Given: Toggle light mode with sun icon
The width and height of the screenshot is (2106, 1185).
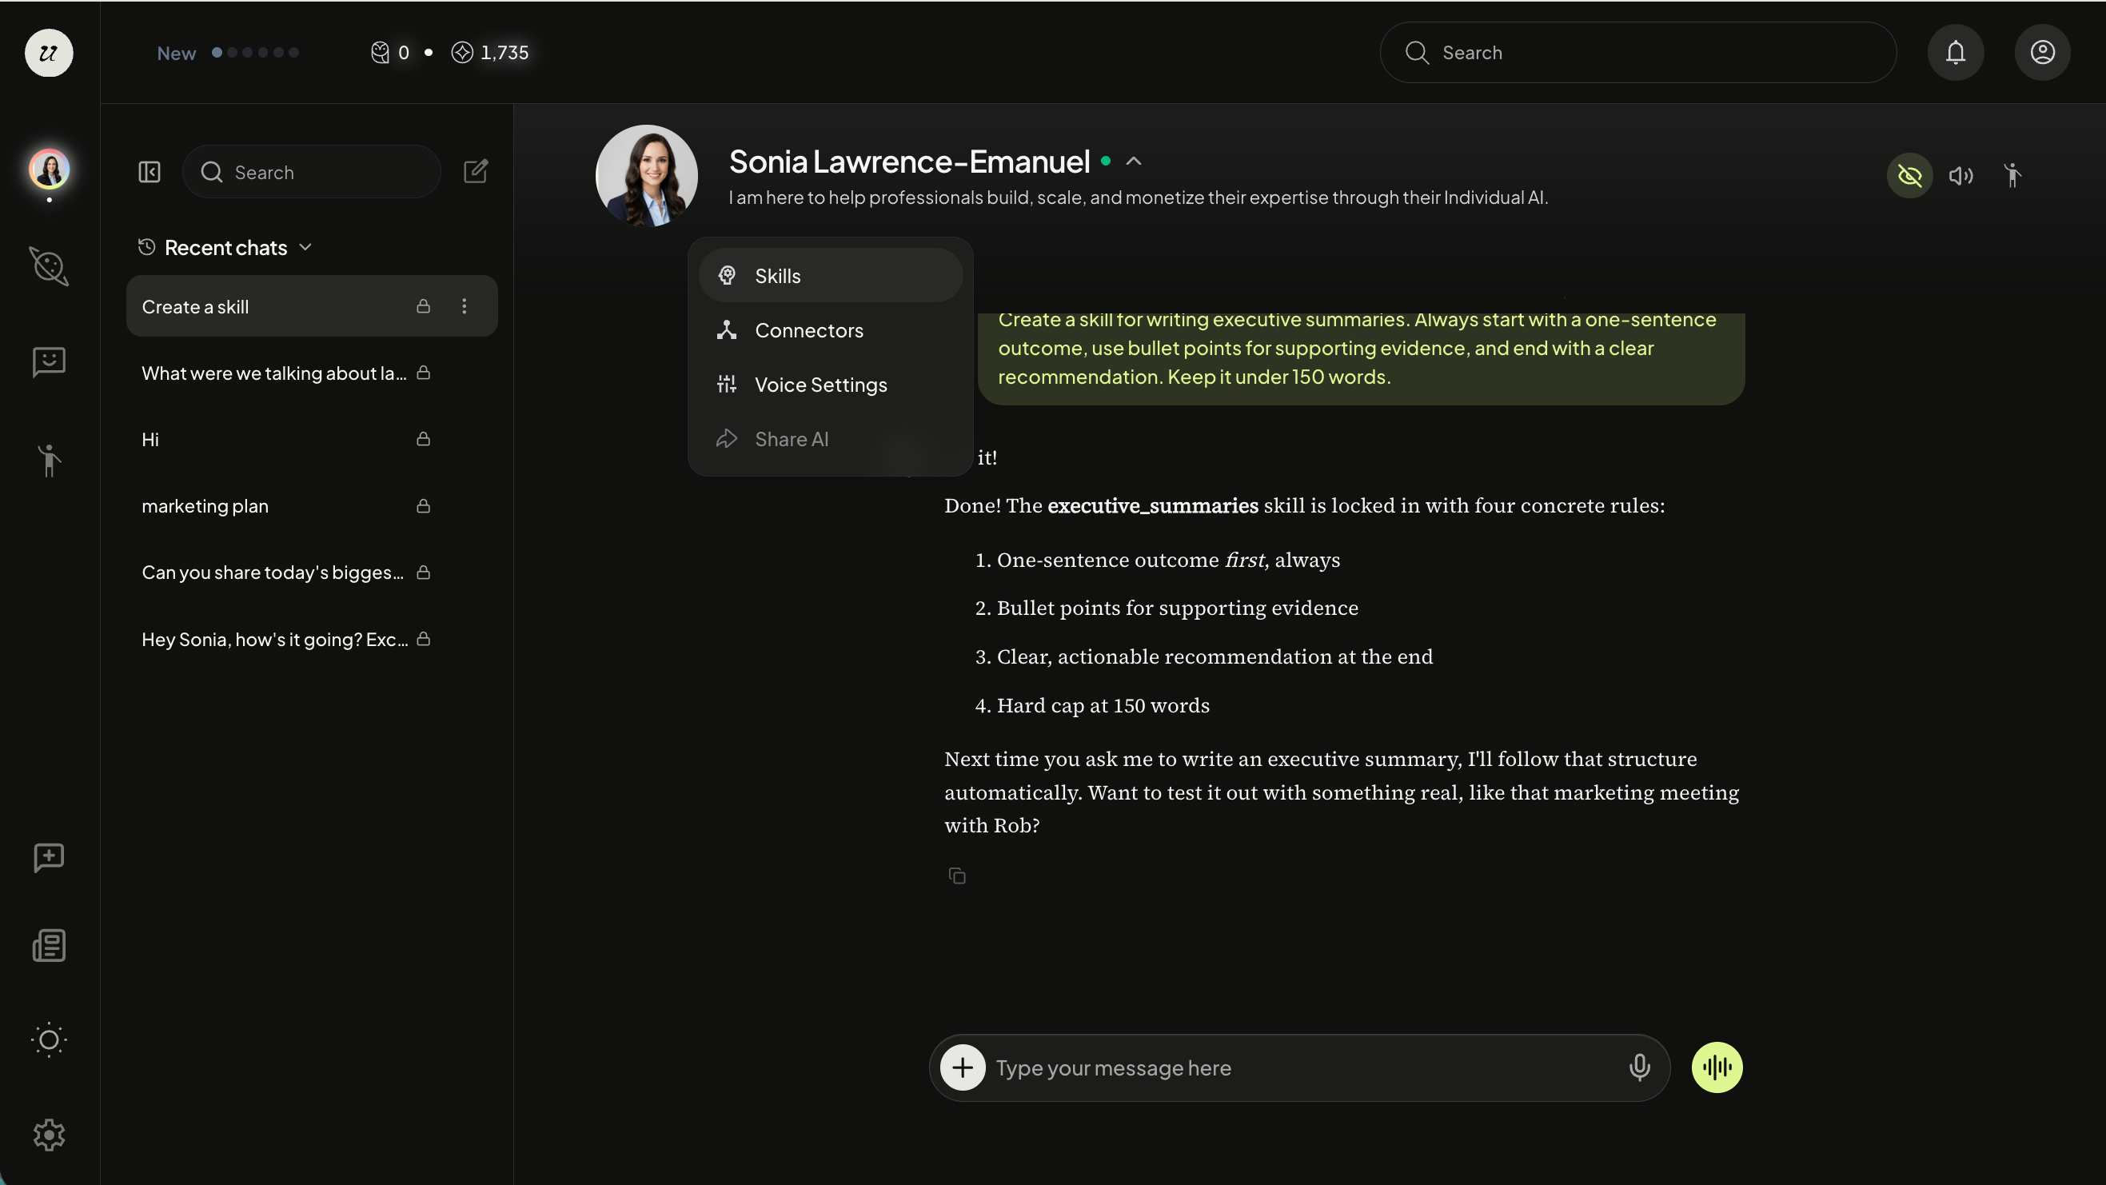Looking at the screenshot, I should point(49,1040).
